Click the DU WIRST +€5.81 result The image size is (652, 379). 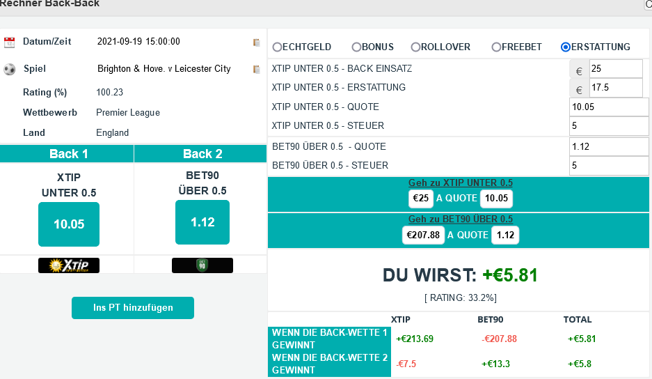[461, 275]
